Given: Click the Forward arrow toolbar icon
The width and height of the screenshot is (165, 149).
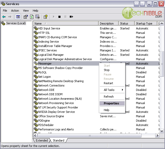Looking at the screenshot, I should [10, 17].
